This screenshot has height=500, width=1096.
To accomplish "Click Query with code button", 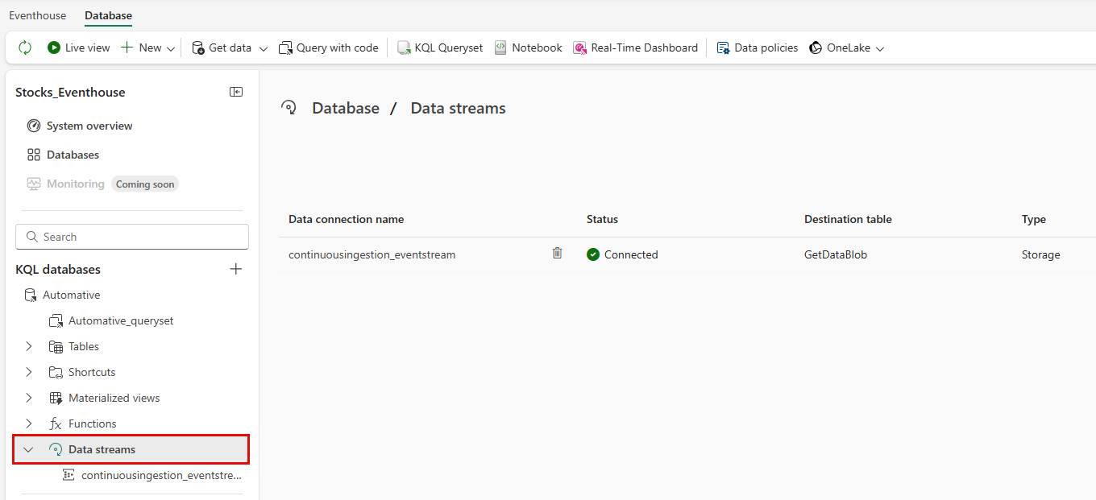I will pos(329,48).
